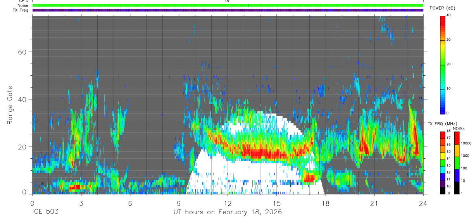Click the 0 tick on the UT hours axis

click(32, 203)
